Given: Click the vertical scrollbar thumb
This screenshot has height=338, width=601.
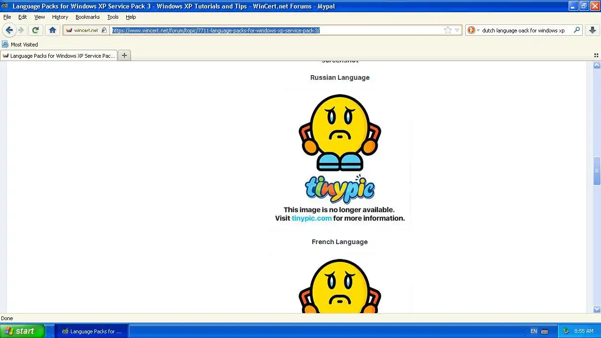Looking at the screenshot, I should [597, 170].
